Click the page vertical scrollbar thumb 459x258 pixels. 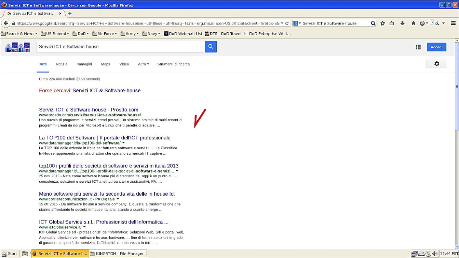pos(457,86)
